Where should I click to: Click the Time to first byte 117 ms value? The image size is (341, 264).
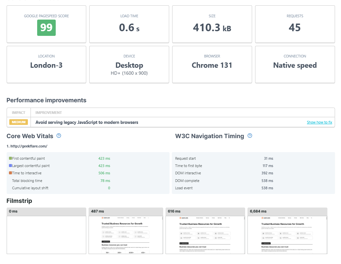(x=268, y=166)
